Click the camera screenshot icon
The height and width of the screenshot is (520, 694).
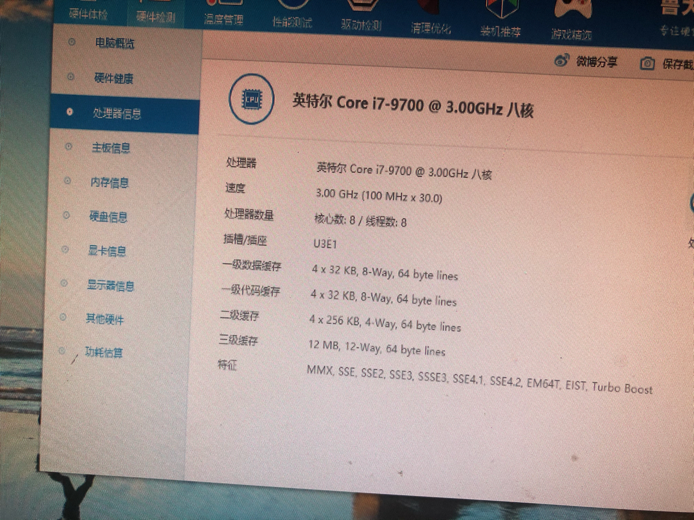(647, 63)
